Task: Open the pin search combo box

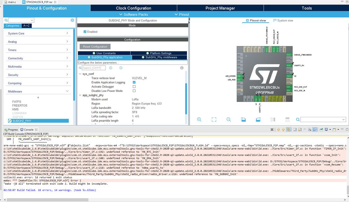Action: [323, 120]
